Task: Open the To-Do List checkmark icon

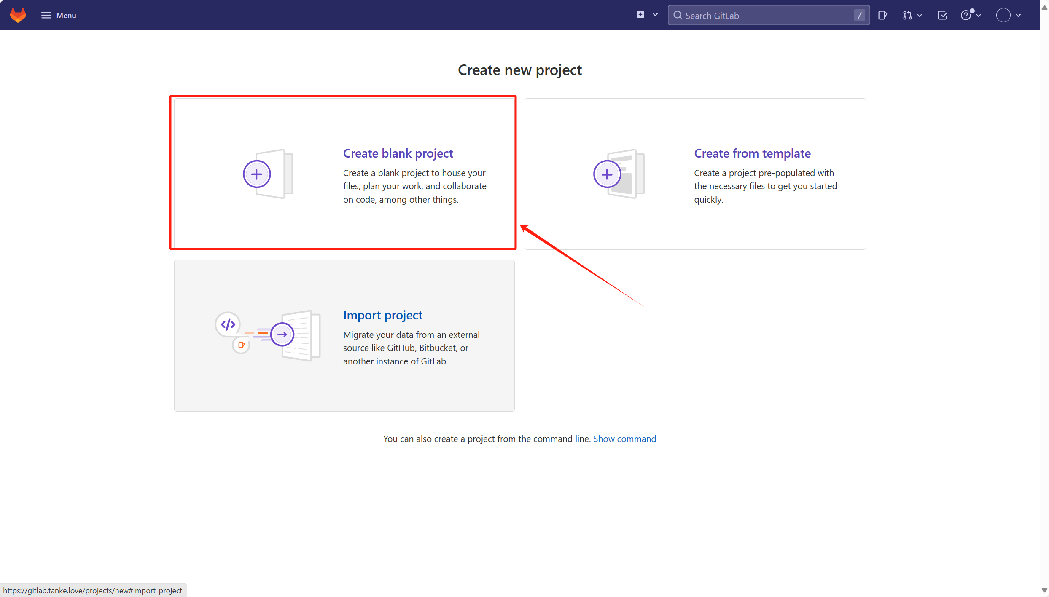Action: point(942,16)
